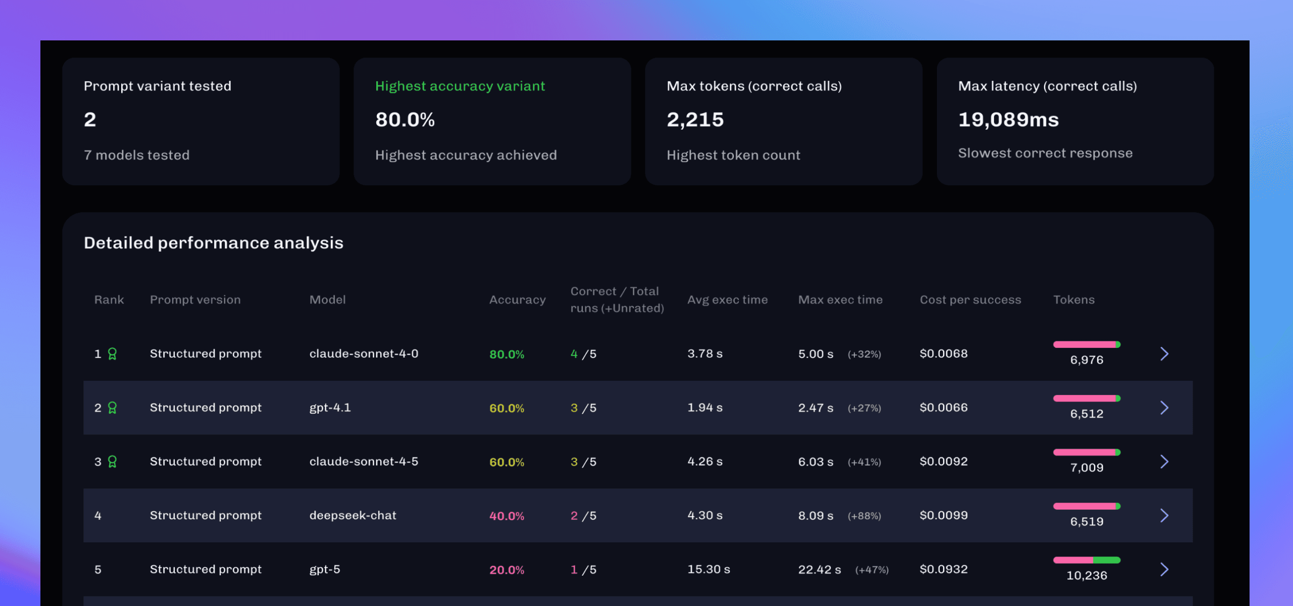The height and width of the screenshot is (606, 1293).
Task: Click the gpt-5 token usage bar
Action: 1086,560
